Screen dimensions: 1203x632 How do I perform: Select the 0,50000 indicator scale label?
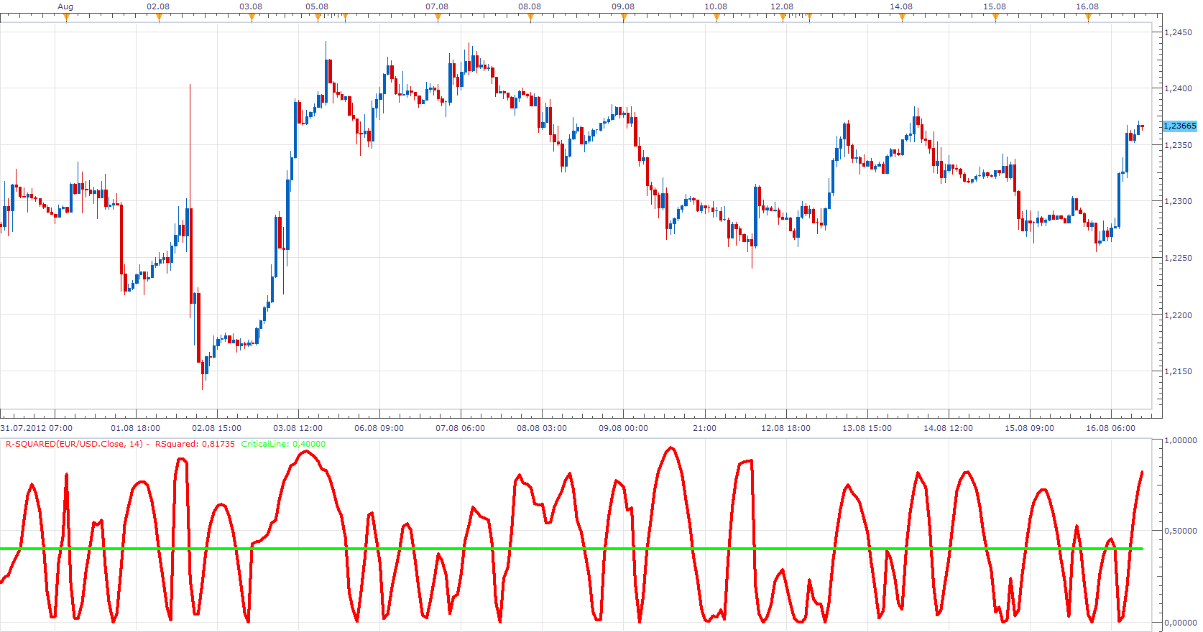click(1180, 531)
